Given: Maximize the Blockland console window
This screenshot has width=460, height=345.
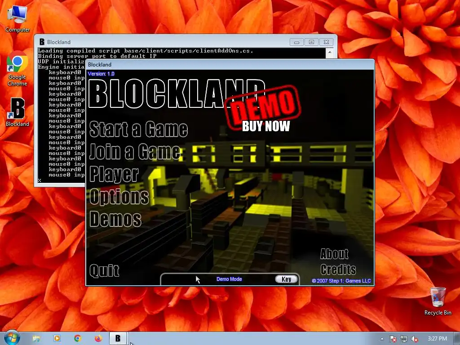Looking at the screenshot, I should [x=312, y=42].
